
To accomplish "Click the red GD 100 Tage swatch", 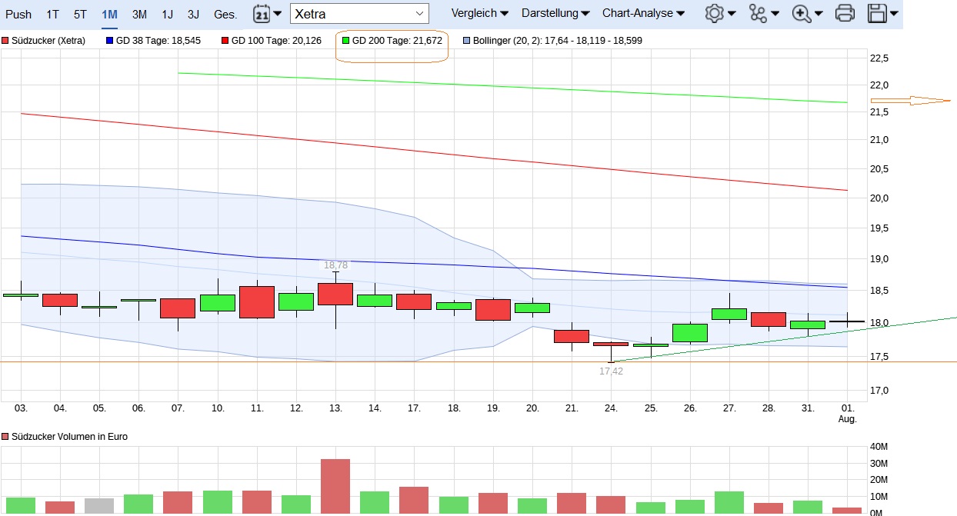I will 225,41.
